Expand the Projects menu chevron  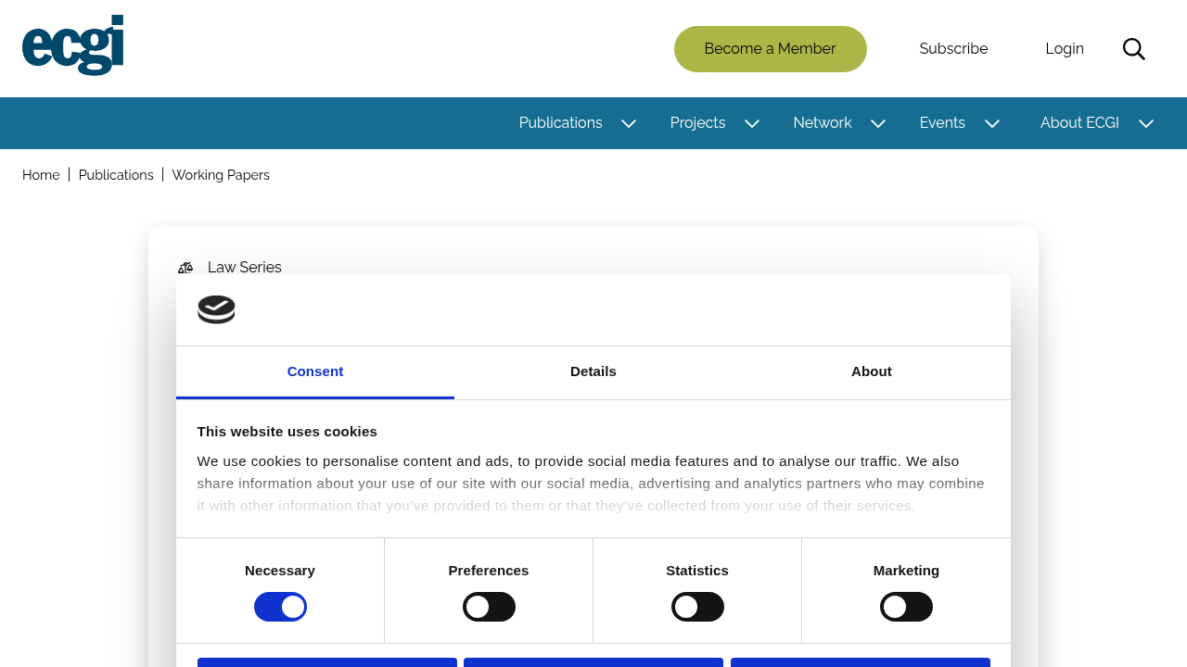[752, 123]
